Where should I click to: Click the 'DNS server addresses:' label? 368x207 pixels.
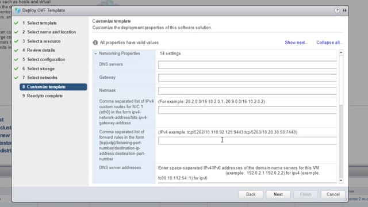coord(120,167)
